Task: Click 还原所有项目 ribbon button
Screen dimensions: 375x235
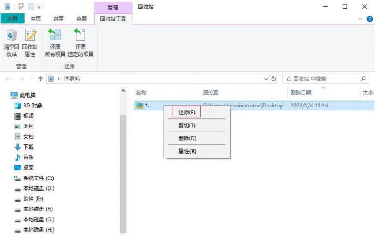Action: [55, 43]
